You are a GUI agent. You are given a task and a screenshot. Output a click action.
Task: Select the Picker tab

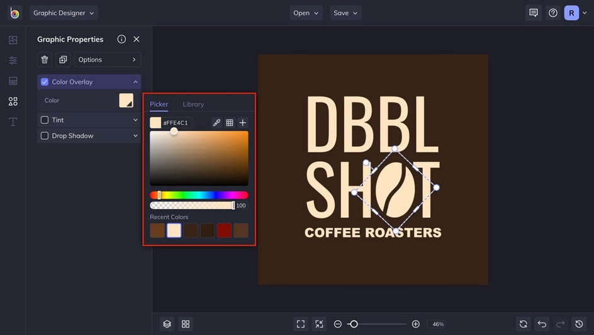point(159,104)
